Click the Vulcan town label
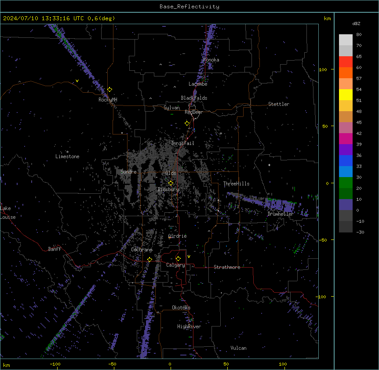This screenshot has width=379, height=370. click(239, 348)
